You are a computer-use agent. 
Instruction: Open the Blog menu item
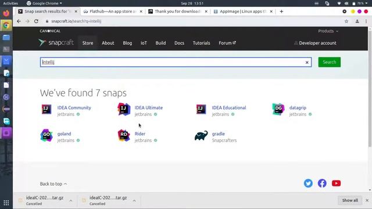tap(127, 43)
